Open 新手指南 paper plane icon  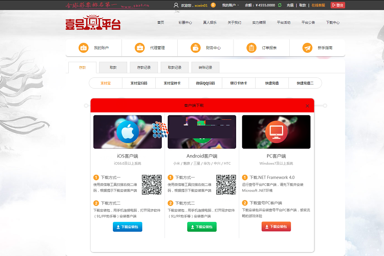coord(307,48)
